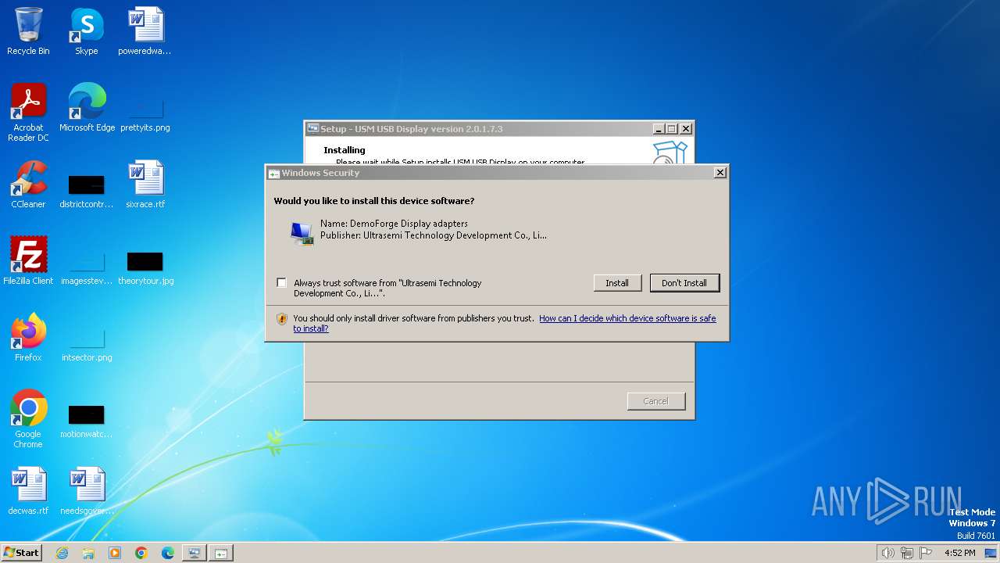
Task: Click the Show desktop button in the tray
Action: pos(991,553)
